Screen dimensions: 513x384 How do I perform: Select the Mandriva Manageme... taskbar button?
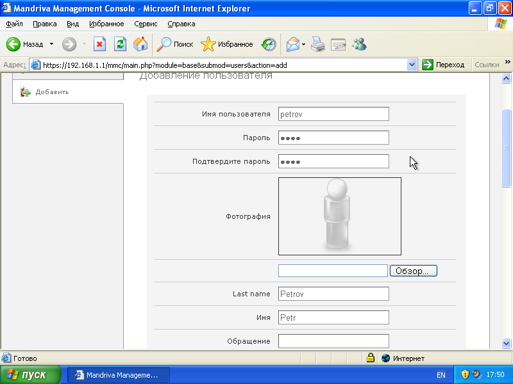(x=119, y=375)
